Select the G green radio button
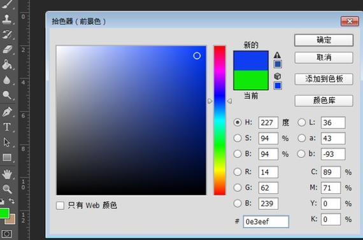The width and height of the screenshot is (363, 240). coord(238,187)
